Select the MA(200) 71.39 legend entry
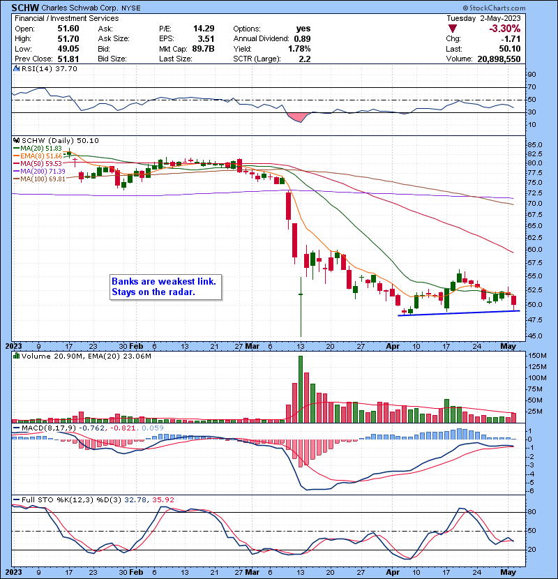The height and width of the screenshot is (579, 558). [x=39, y=172]
